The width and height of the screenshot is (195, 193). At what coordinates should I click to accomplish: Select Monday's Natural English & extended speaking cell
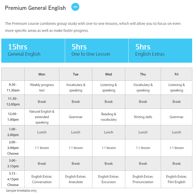pos(42,117)
